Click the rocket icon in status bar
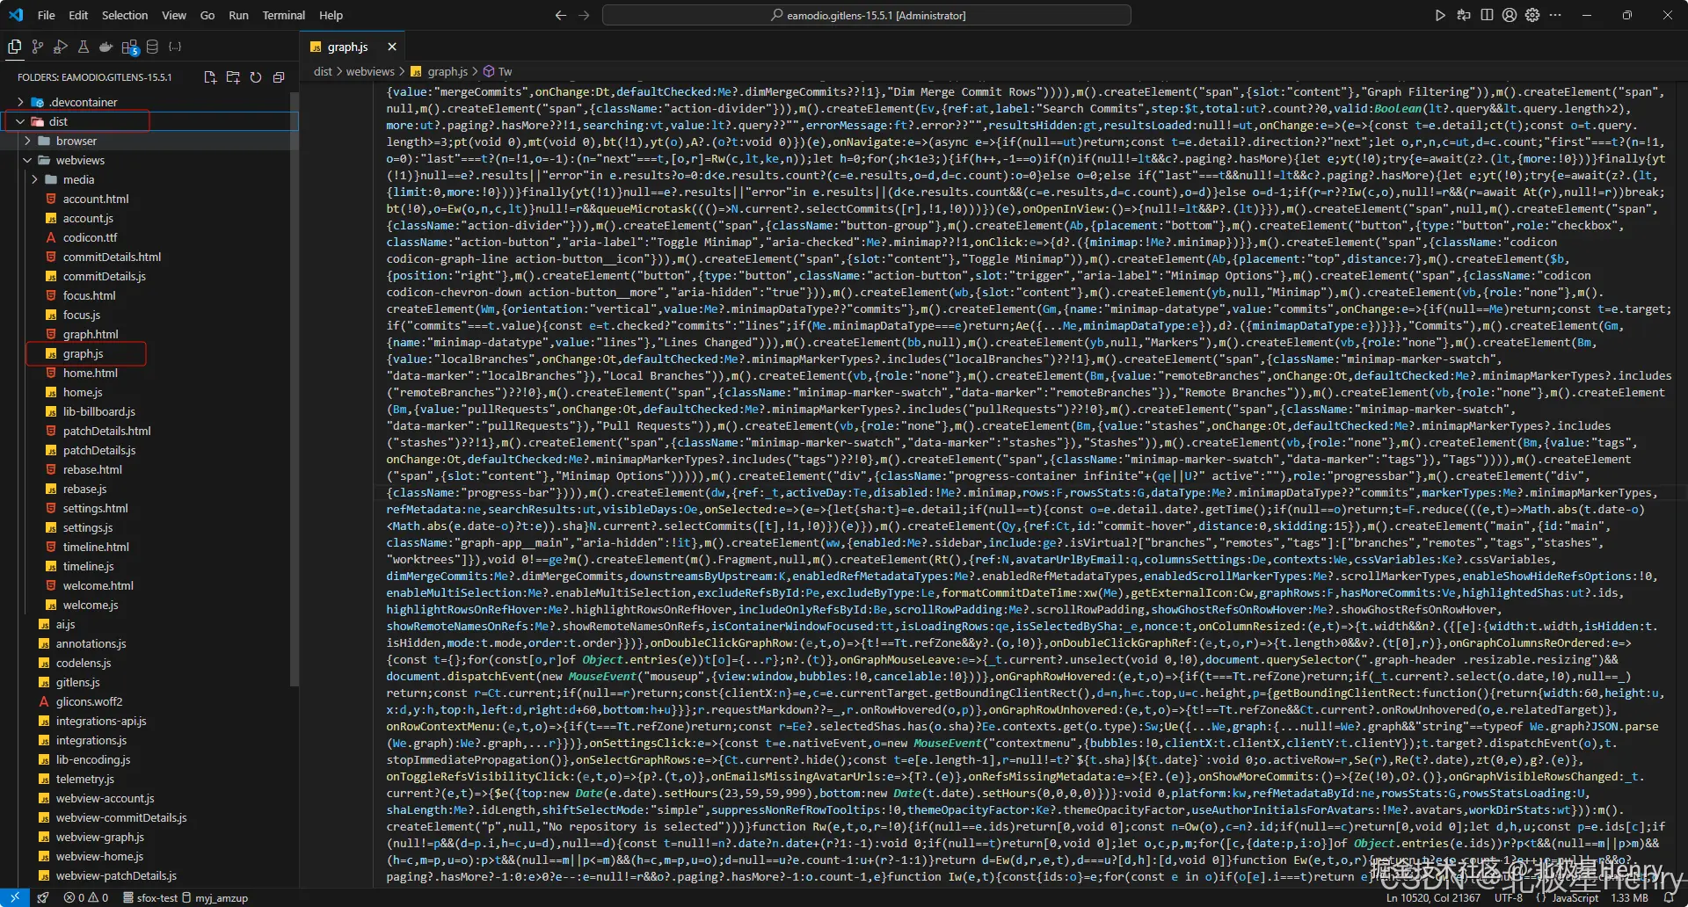The width and height of the screenshot is (1688, 907). point(43,897)
